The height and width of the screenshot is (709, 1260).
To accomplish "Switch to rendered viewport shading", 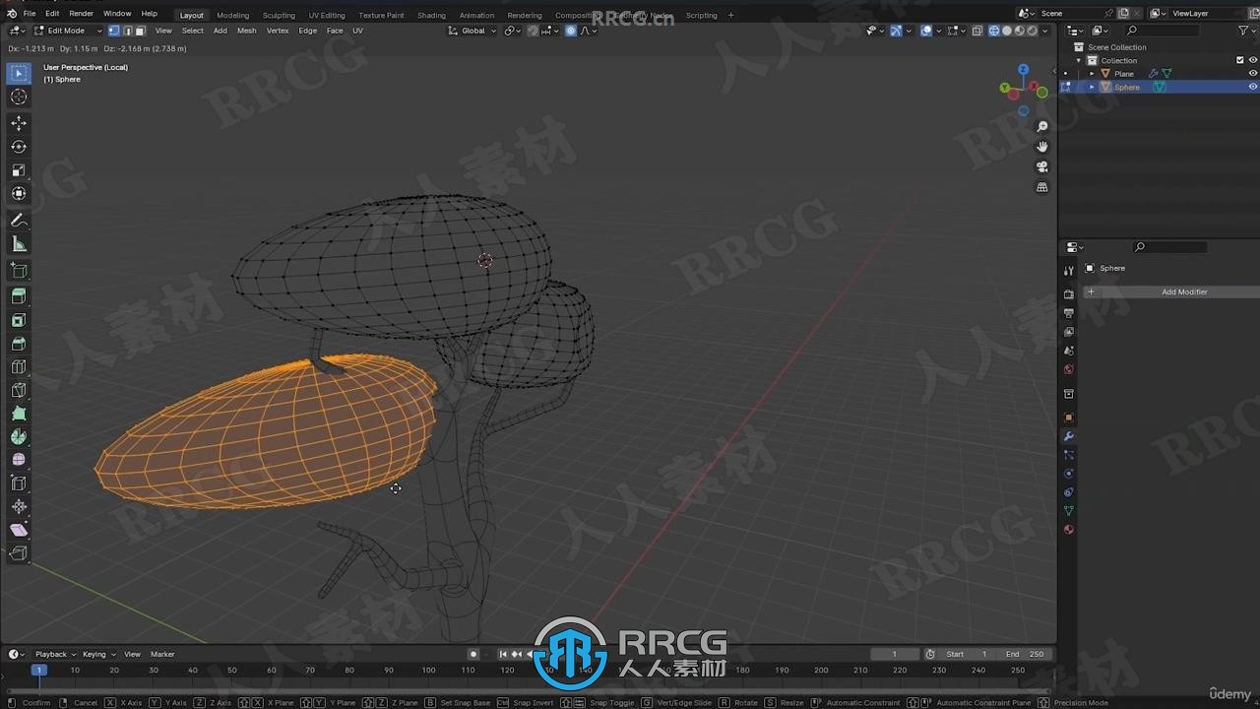I will click(1033, 31).
